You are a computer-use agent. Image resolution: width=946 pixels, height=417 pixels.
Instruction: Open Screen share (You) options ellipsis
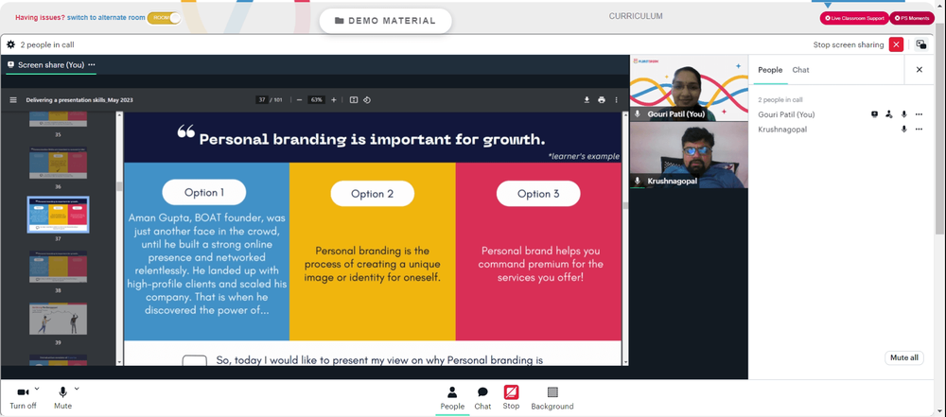click(91, 64)
